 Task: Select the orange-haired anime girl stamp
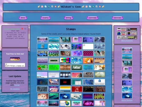pyautogui.click(x=88, y=61)
